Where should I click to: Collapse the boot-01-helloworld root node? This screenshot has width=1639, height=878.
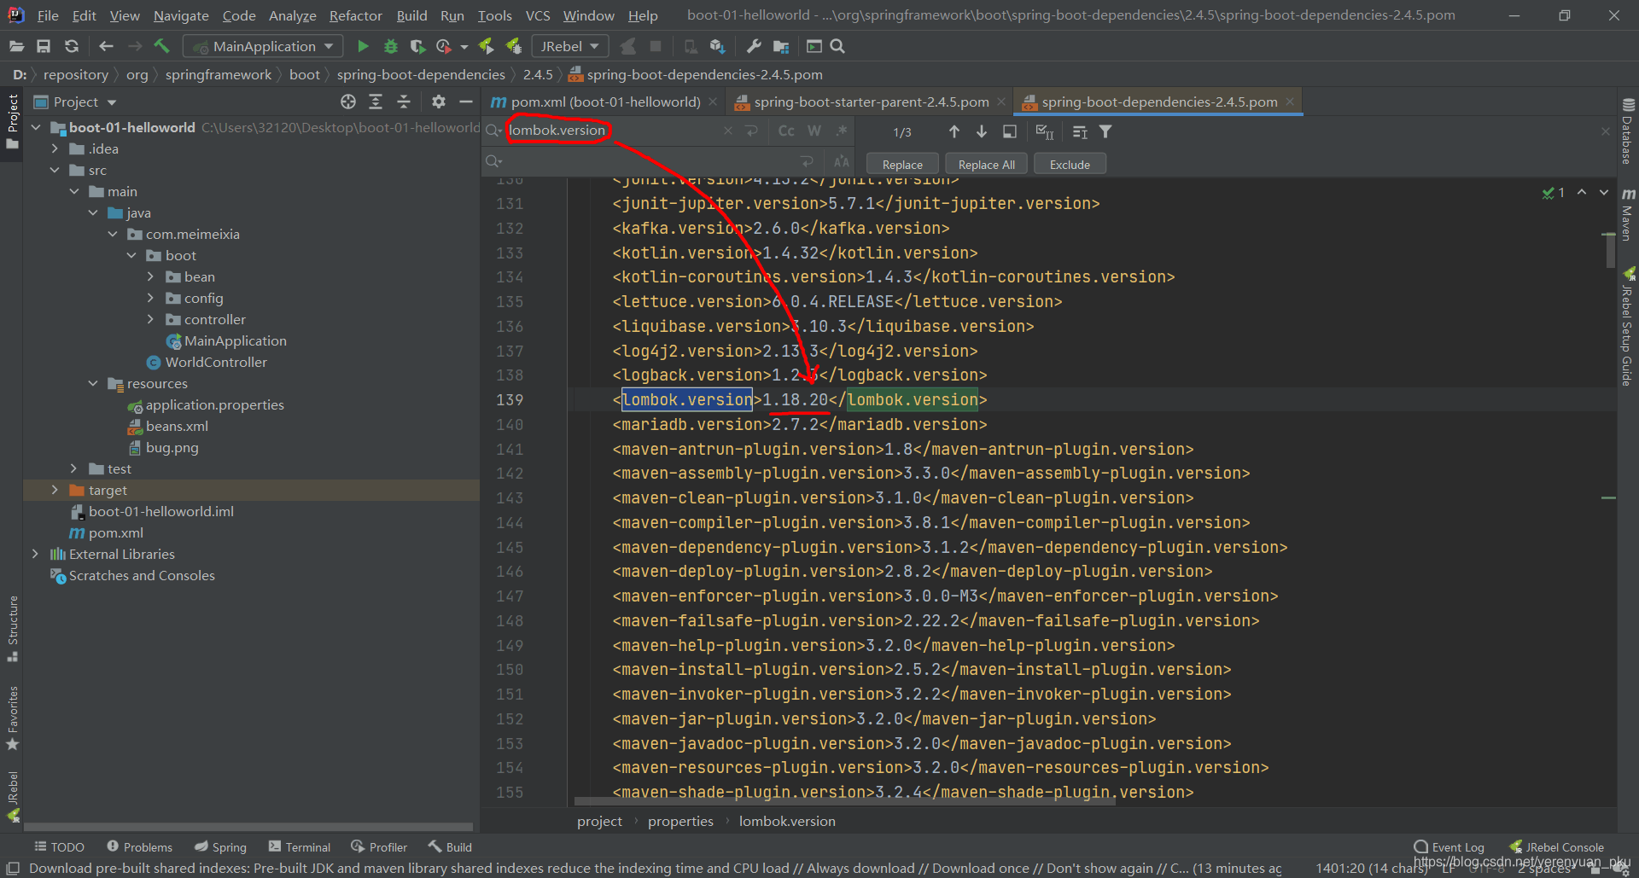pyautogui.click(x=36, y=127)
